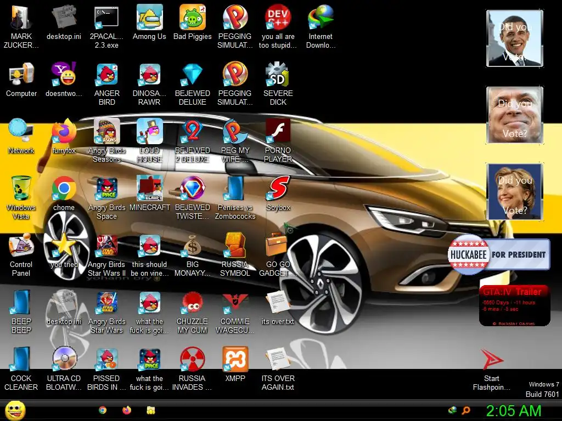
Task: Click the magnifier tray icon
Action: click(466, 410)
